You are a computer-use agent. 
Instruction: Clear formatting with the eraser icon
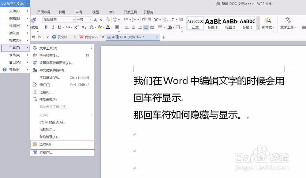[108, 20]
